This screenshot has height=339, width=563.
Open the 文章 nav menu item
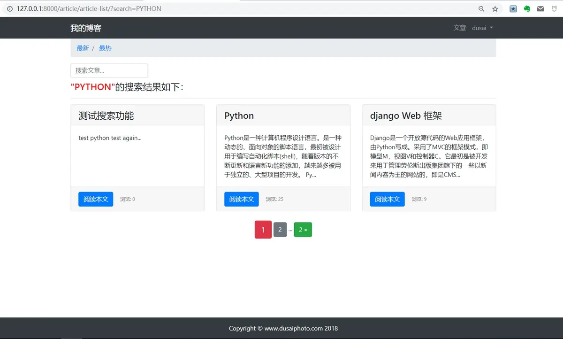tap(460, 28)
